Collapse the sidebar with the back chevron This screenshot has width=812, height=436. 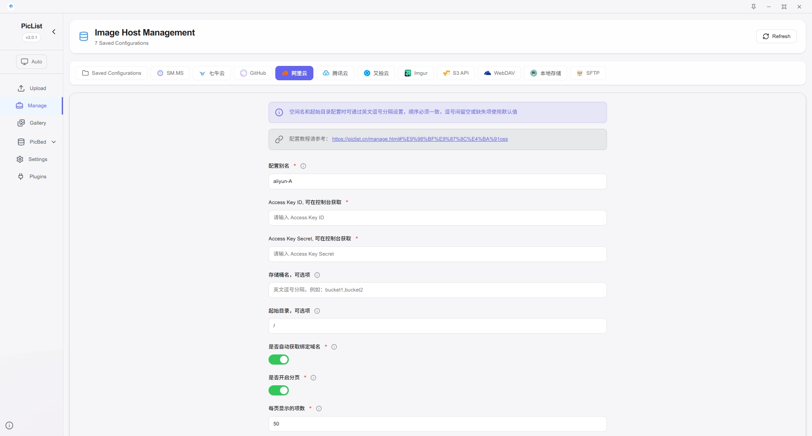pos(54,32)
